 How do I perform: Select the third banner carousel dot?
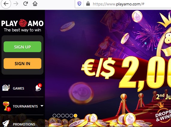[63, 116]
